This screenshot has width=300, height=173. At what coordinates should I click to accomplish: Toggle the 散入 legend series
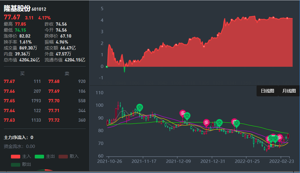pos(64,156)
